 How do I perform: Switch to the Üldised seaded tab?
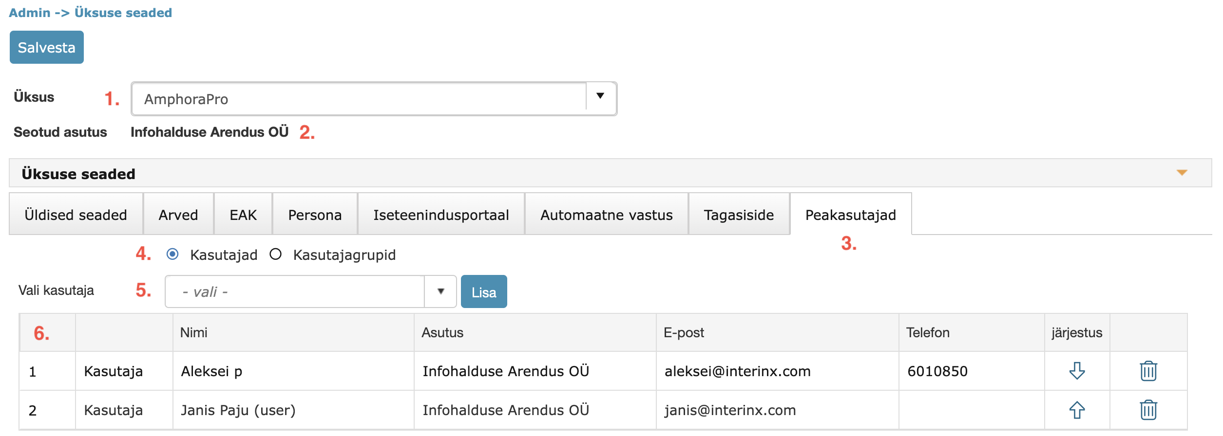point(76,215)
